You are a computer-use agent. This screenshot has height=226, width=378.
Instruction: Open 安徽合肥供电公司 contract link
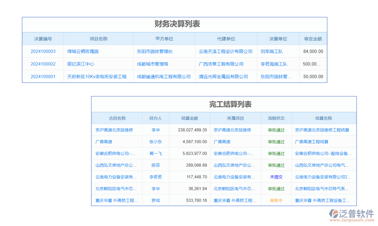(117, 153)
